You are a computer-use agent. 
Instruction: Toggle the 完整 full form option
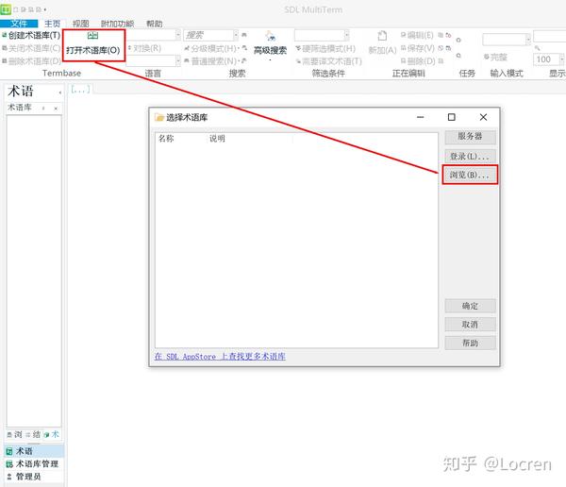496,57
